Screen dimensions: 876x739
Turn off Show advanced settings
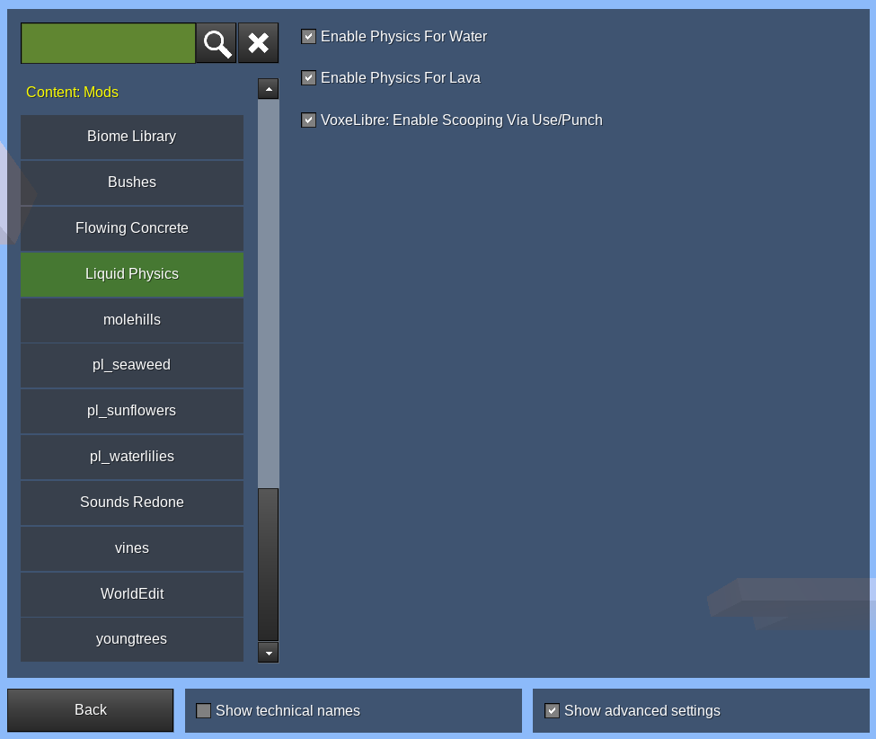(x=552, y=711)
